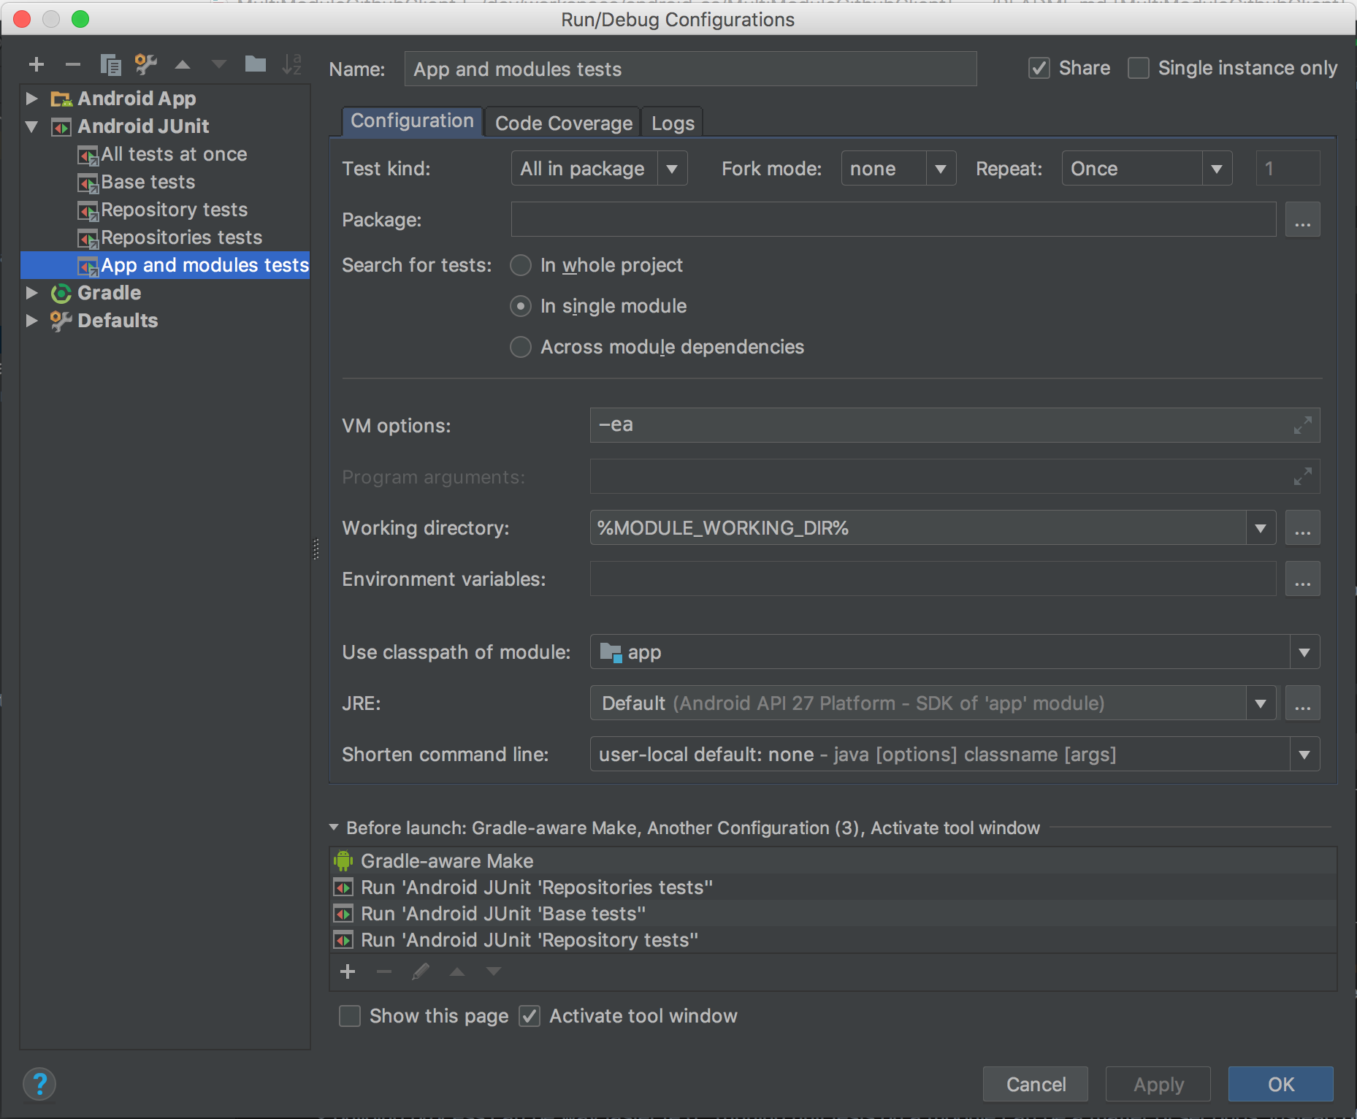Switch to the Configuration tab
The height and width of the screenshot is (1119, 1357).
click(412, 121)
